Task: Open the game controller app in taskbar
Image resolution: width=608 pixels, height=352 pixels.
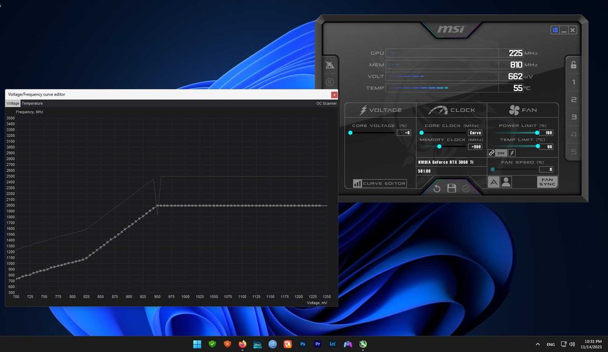Action: click(348, 344)
